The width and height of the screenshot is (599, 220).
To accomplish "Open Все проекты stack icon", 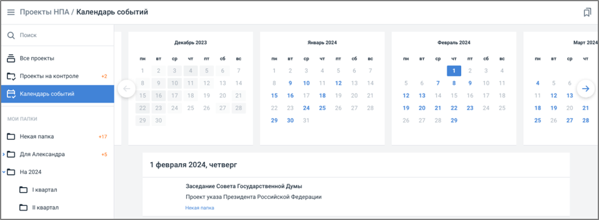I will tap(11, 58).
